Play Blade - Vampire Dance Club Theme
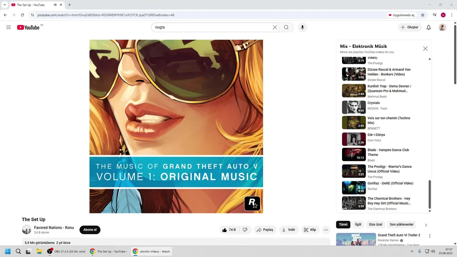Viewport: 457px width, 257px height. (x=384, y=155)
